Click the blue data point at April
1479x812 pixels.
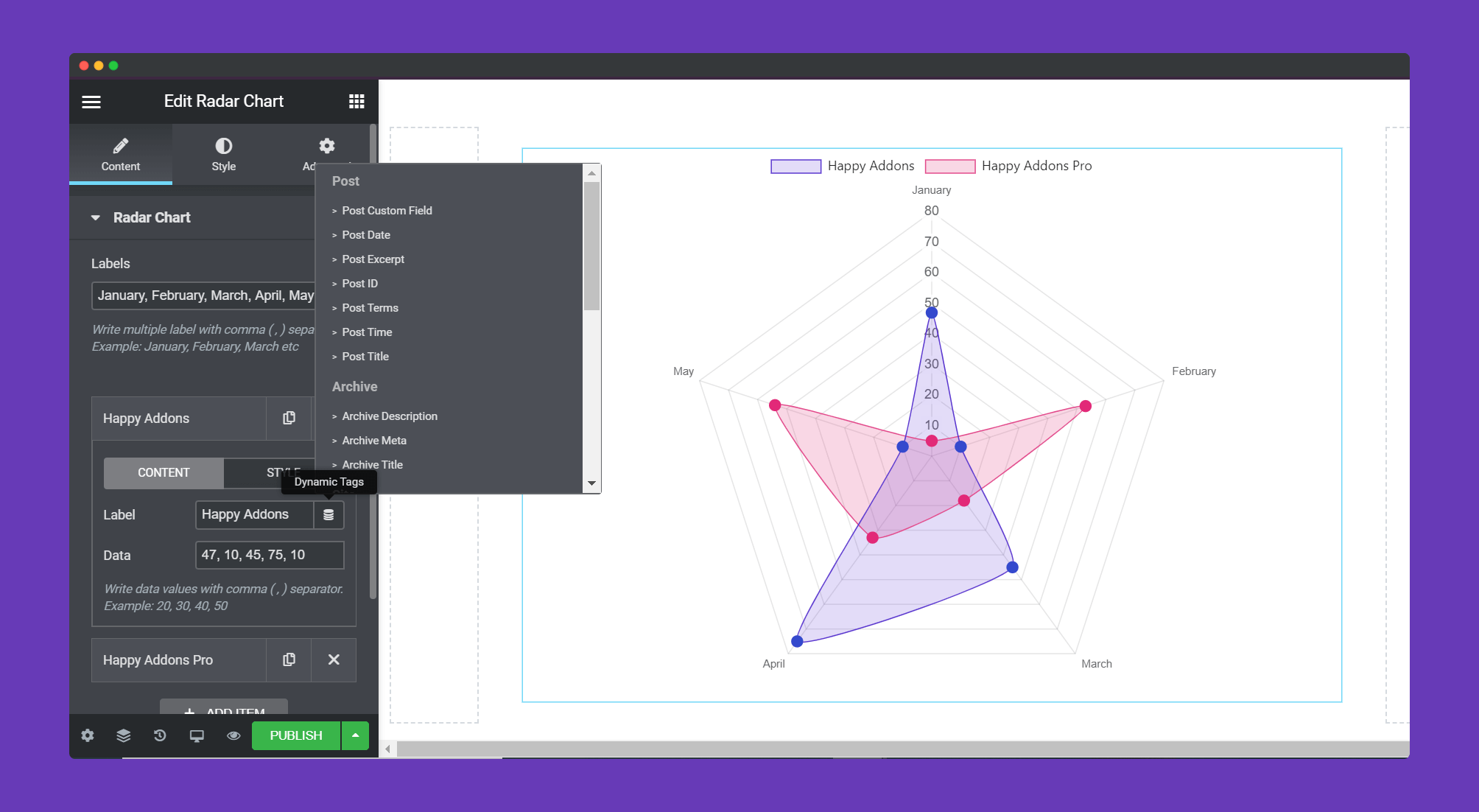click(x=797, y=641)
